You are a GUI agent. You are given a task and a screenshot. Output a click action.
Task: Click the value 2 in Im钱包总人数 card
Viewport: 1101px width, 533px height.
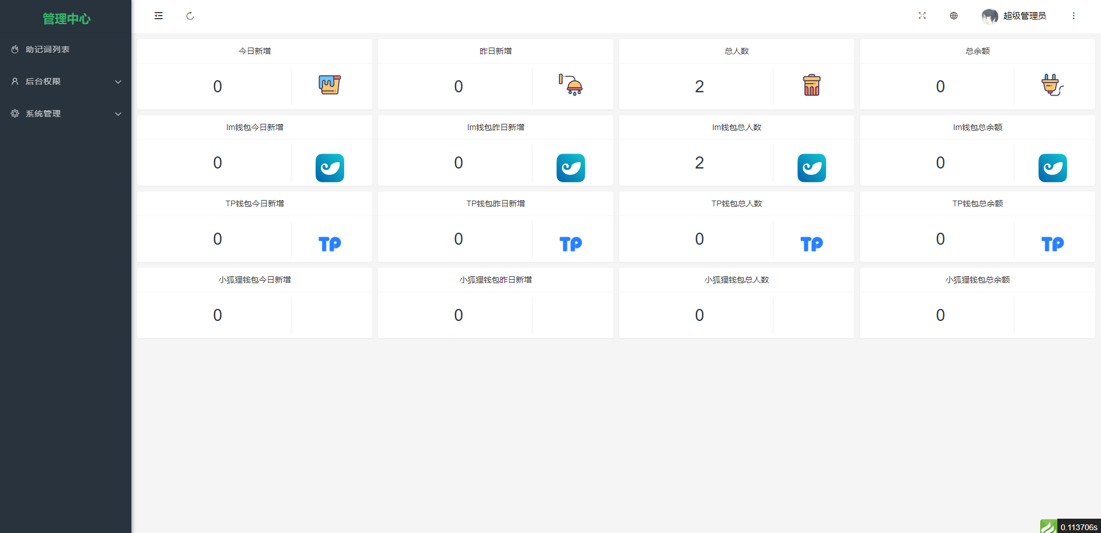click(699, 163)
